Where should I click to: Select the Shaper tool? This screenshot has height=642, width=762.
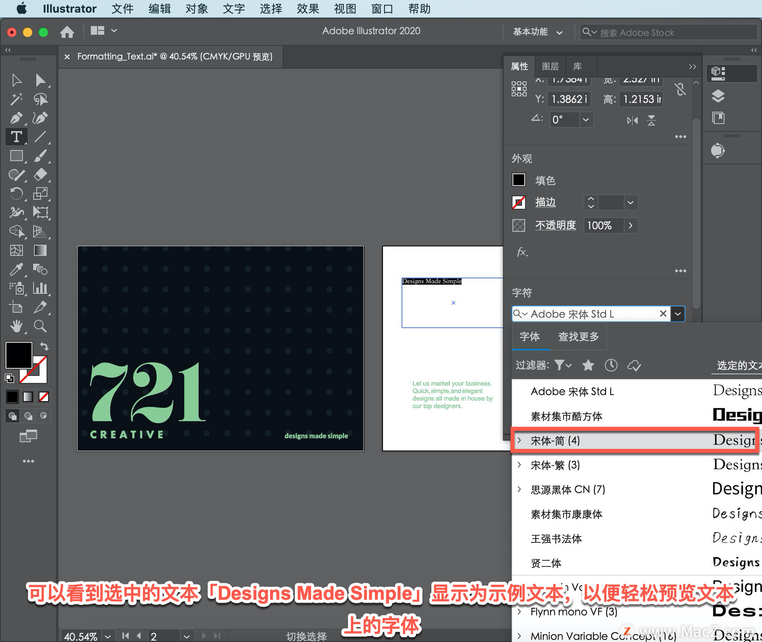(x=16, y=175)
